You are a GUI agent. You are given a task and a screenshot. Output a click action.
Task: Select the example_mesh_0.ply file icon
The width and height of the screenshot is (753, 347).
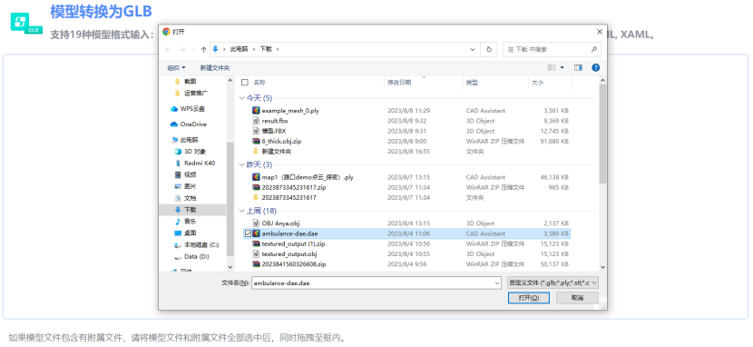click(x=257, y=111)
